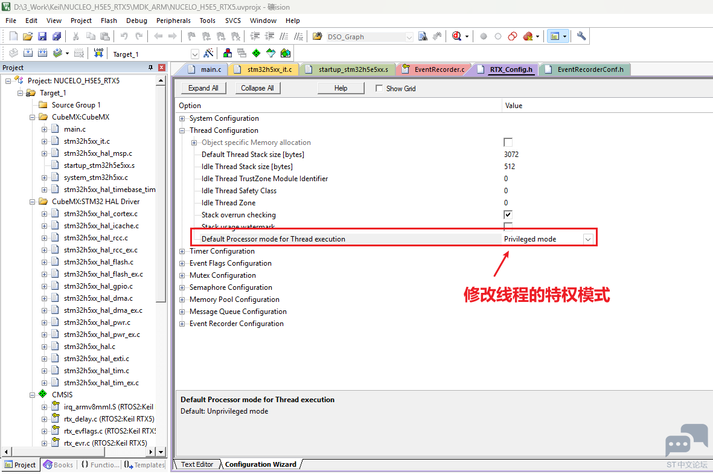Create a new file with the New icon
Image resolution: width=713 pixels, height=474 pixels.
[14, 36]
